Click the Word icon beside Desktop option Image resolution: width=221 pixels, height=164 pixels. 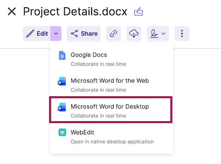click(x=62, y=107)
